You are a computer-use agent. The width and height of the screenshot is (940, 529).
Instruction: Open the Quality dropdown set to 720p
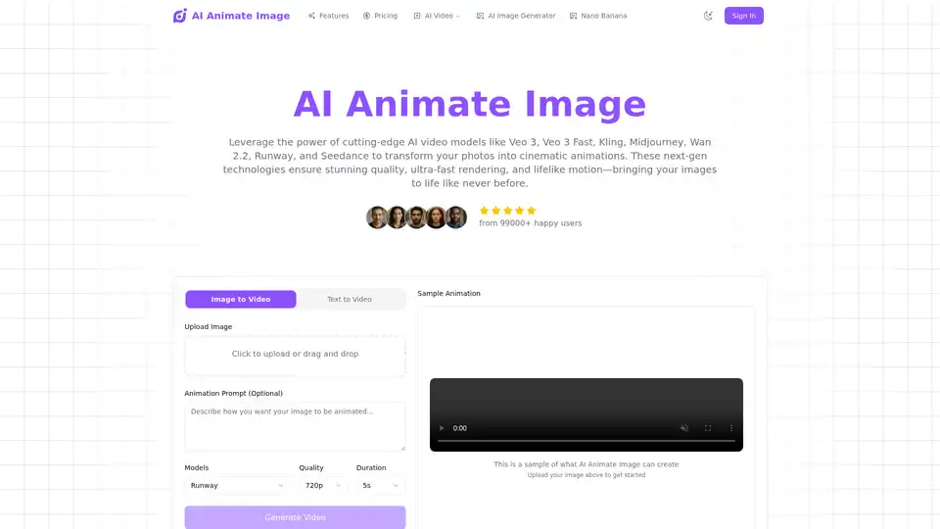(322, 485)
